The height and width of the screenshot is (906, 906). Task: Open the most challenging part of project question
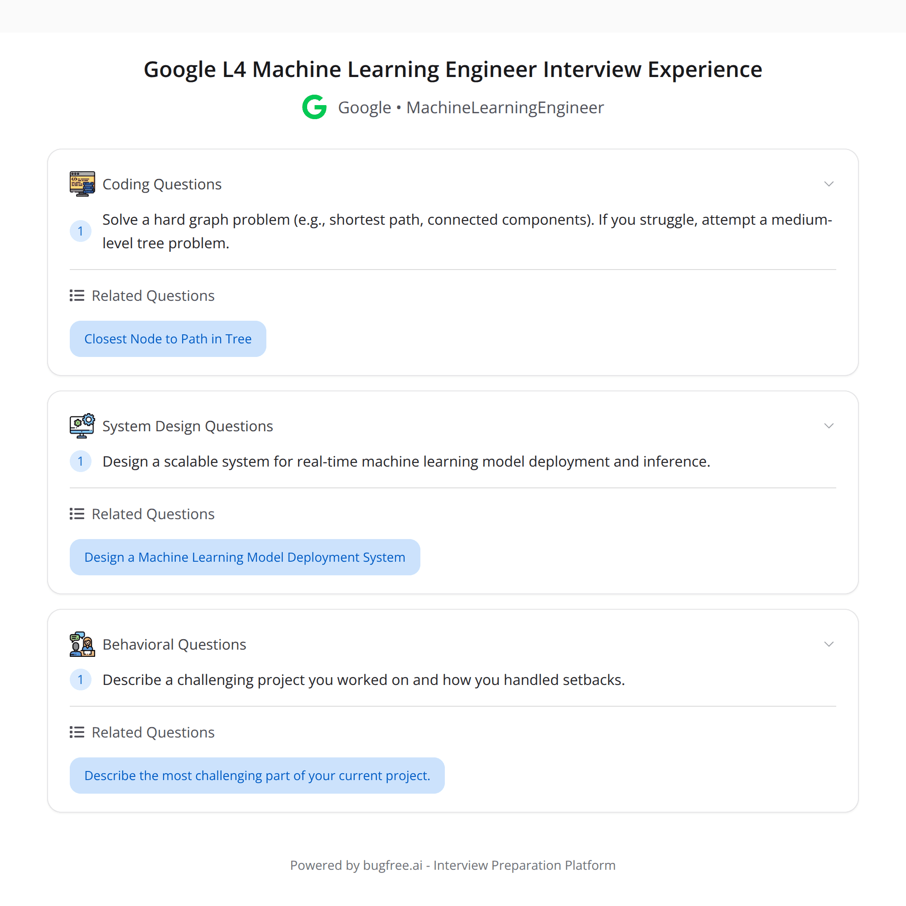tap(257, 775)
